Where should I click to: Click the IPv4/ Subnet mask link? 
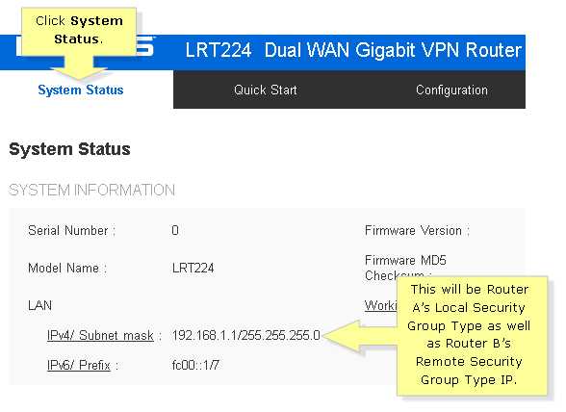pyautogui.click(x=100, y=335)
